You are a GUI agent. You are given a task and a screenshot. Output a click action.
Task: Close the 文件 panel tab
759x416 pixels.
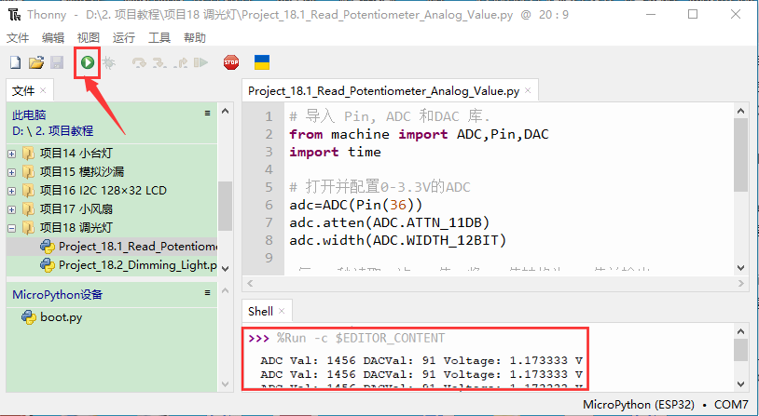(43, 90)
